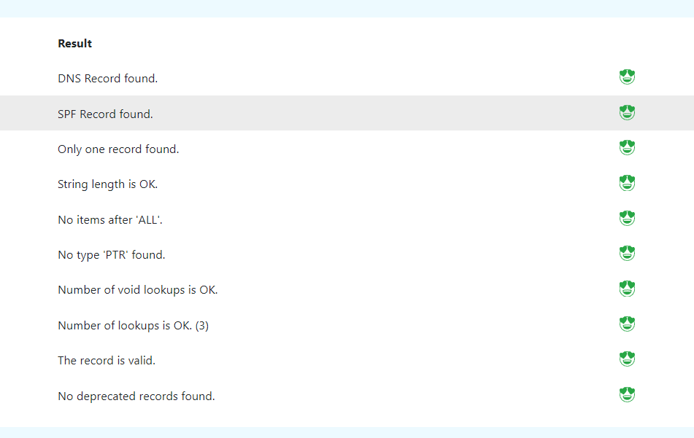Click status icon for 'String length is OK.'

click(627, 183)
